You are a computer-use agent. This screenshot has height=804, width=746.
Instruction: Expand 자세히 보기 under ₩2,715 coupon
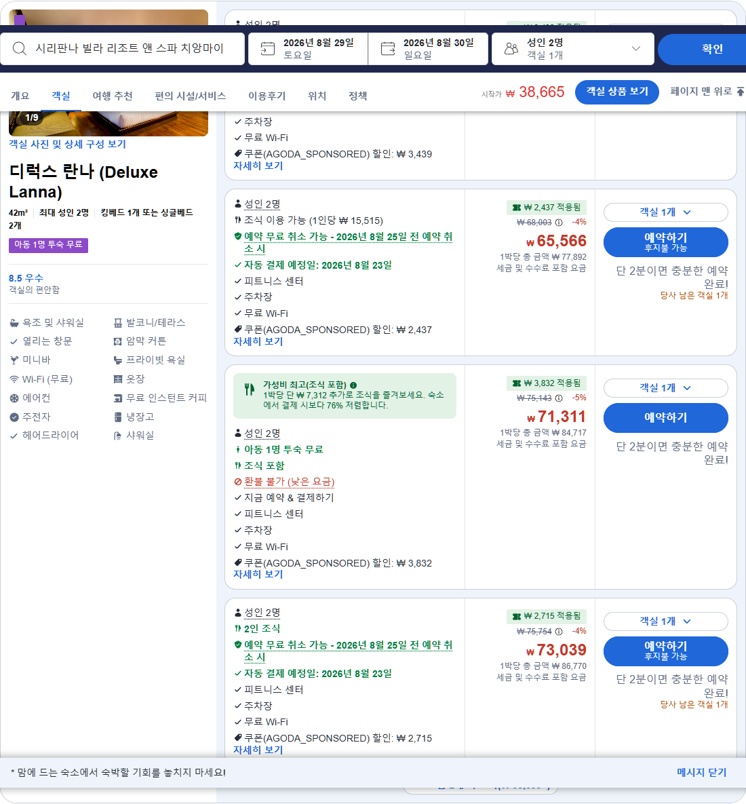[x=258, y=750]
